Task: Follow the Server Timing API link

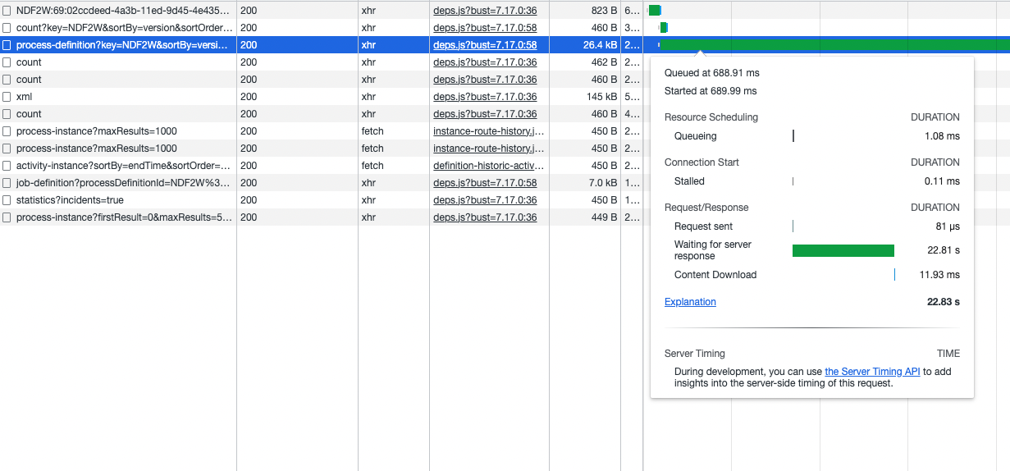Action: click(x=872, y=372)
